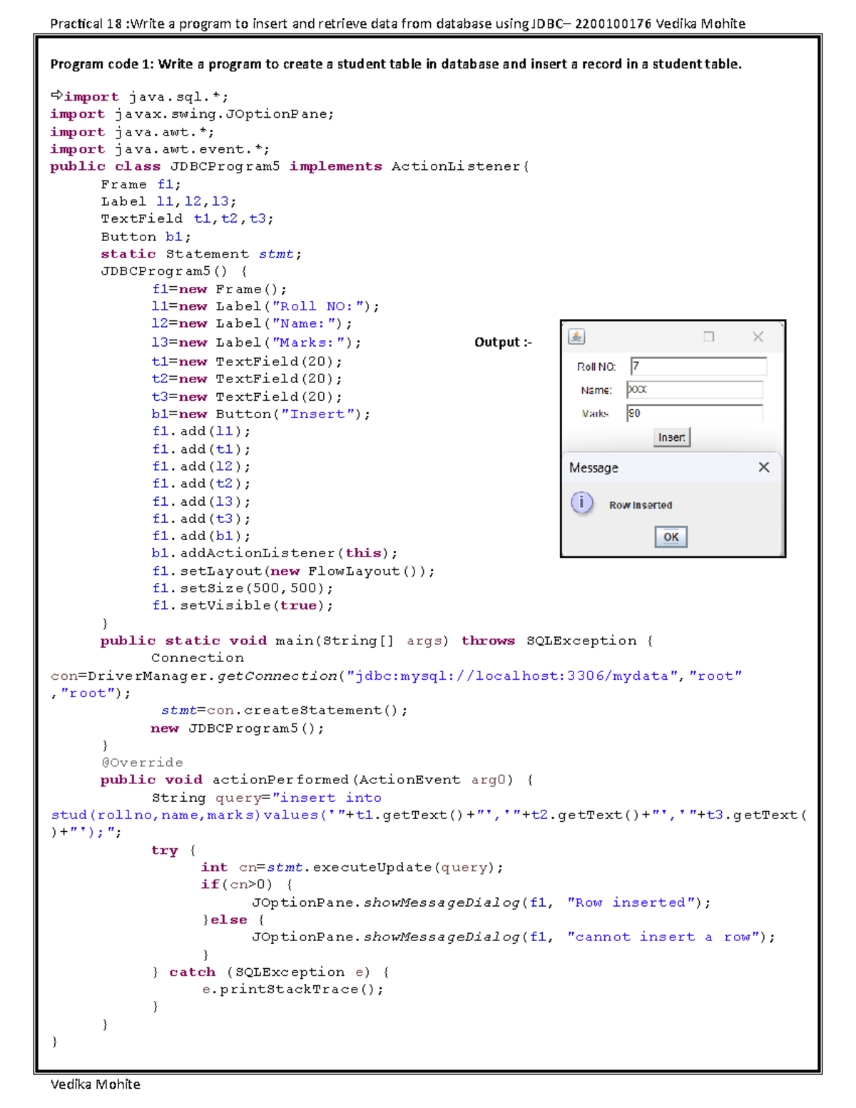Click the Java icon in output window title bar
This screenshot has height=1108, width=856.
[576, 337]
